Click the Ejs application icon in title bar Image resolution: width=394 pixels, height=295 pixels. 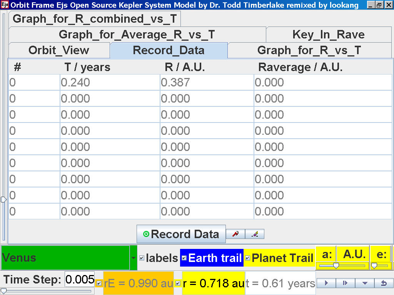5,5
